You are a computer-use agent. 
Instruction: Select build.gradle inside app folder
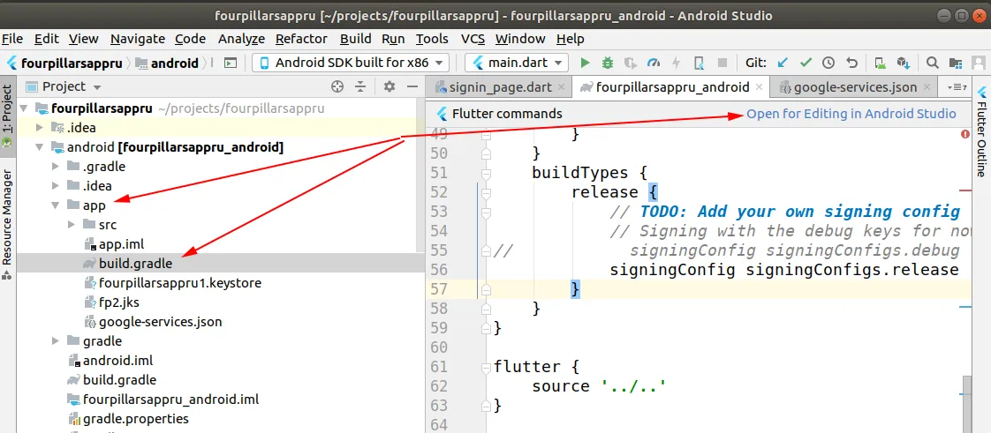[135, 263]
